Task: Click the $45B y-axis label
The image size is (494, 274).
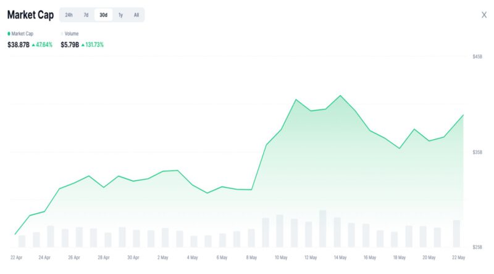Action: [x=477, y=57]
